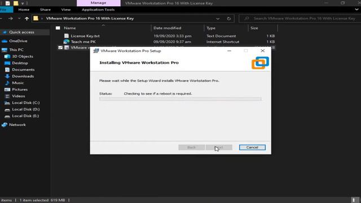Sort by Date modified column
The width and height of the screenshot is (361, 203).
point(168,28)
